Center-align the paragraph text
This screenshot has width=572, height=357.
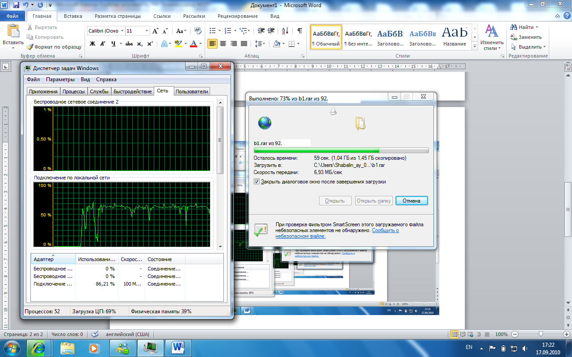(223, 44)
